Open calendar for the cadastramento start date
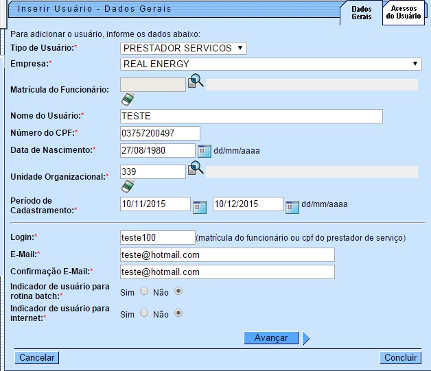Screen dimensions: 431x371 pyautogui.click(x=199, y=205)
